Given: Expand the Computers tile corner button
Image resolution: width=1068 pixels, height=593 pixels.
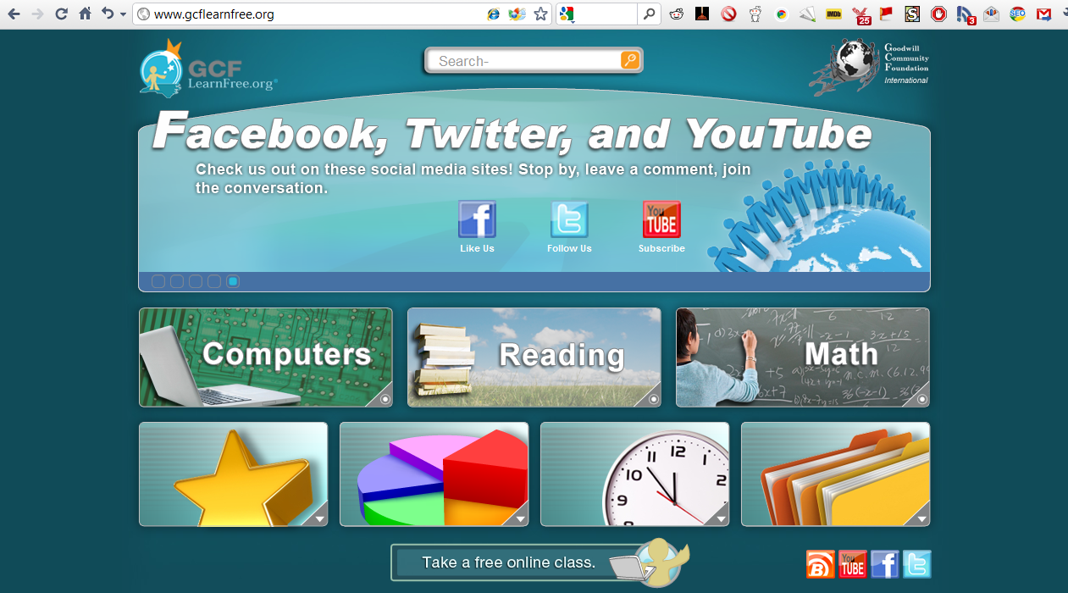Looking at the screenshot, I should click(x=385, y=399).
